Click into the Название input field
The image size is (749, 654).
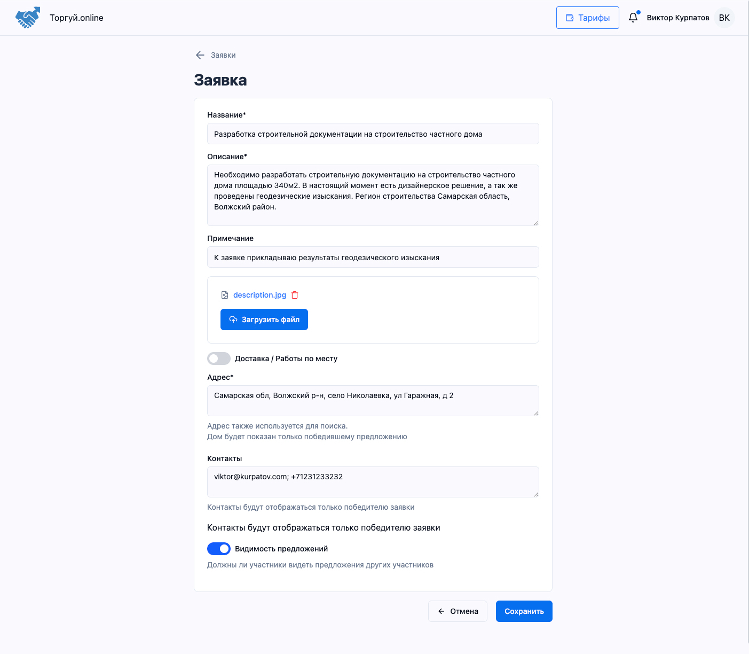coord(373,134)
